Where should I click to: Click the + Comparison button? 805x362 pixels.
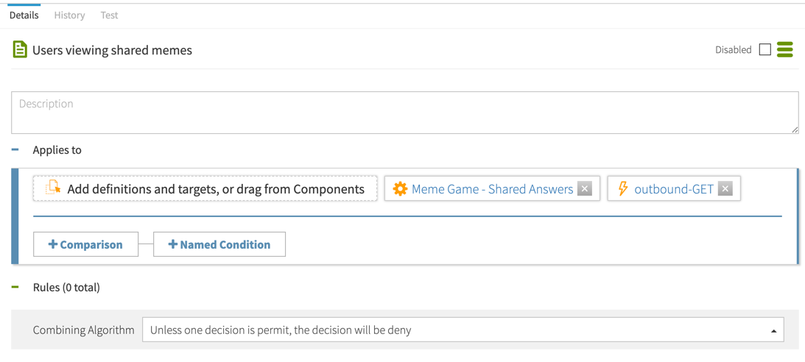tap(85, 244)
